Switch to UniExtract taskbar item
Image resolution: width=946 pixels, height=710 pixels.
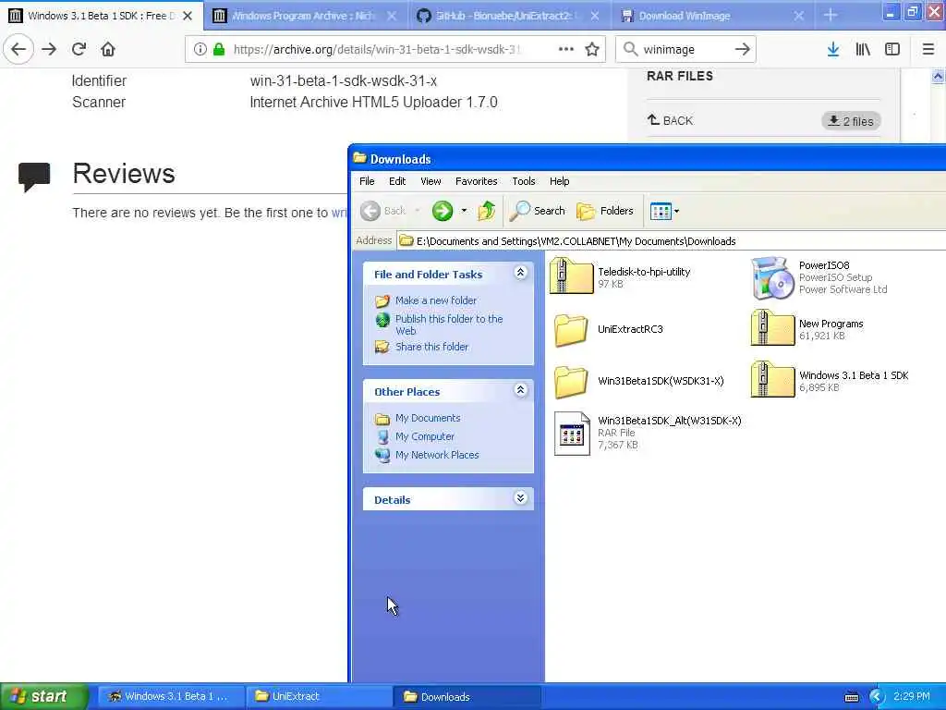pos(319,696)
